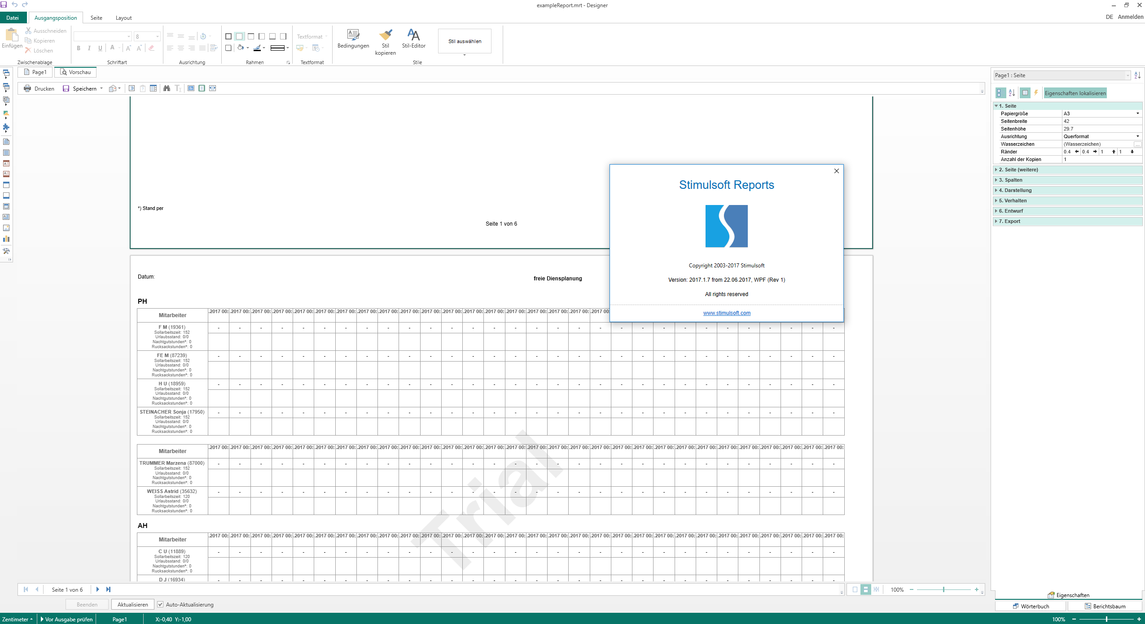The width and height of the screenshot is (1145, 624).
Task: Toggle no border button in Rahmen
Action: click(239, 36)
